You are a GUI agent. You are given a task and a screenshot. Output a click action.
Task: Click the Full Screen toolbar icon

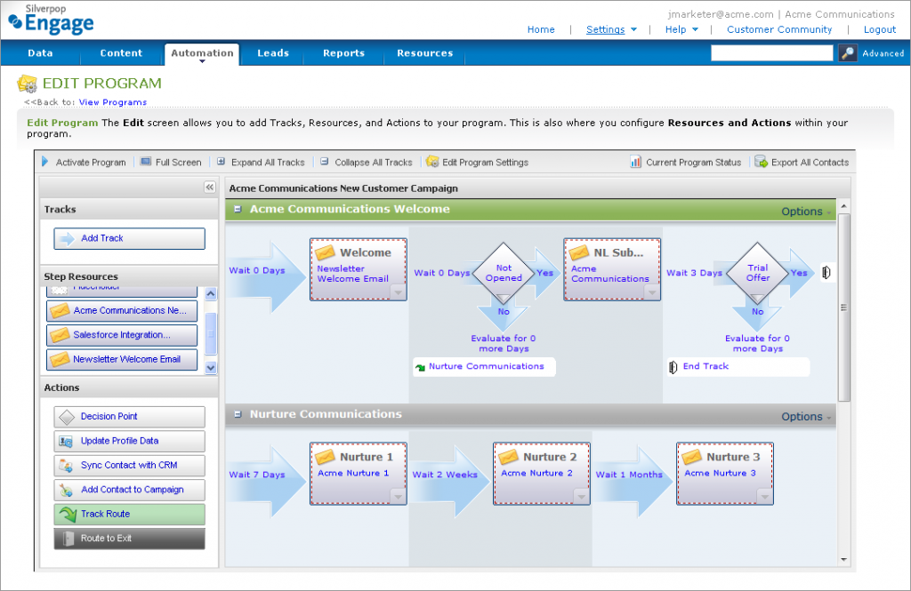pyautogui.click(x=146, y=162)
